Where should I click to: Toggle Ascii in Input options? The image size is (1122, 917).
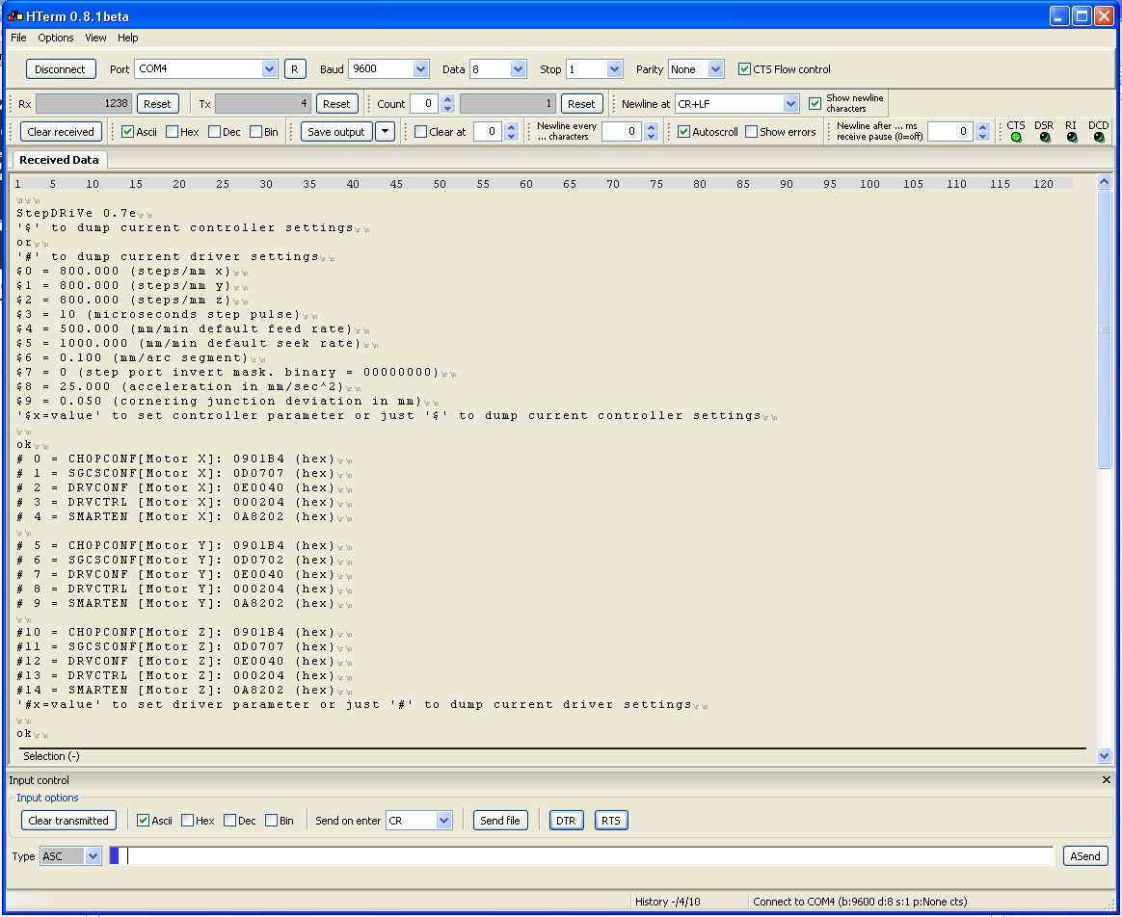pyautogui.click(x=143, y=821)
